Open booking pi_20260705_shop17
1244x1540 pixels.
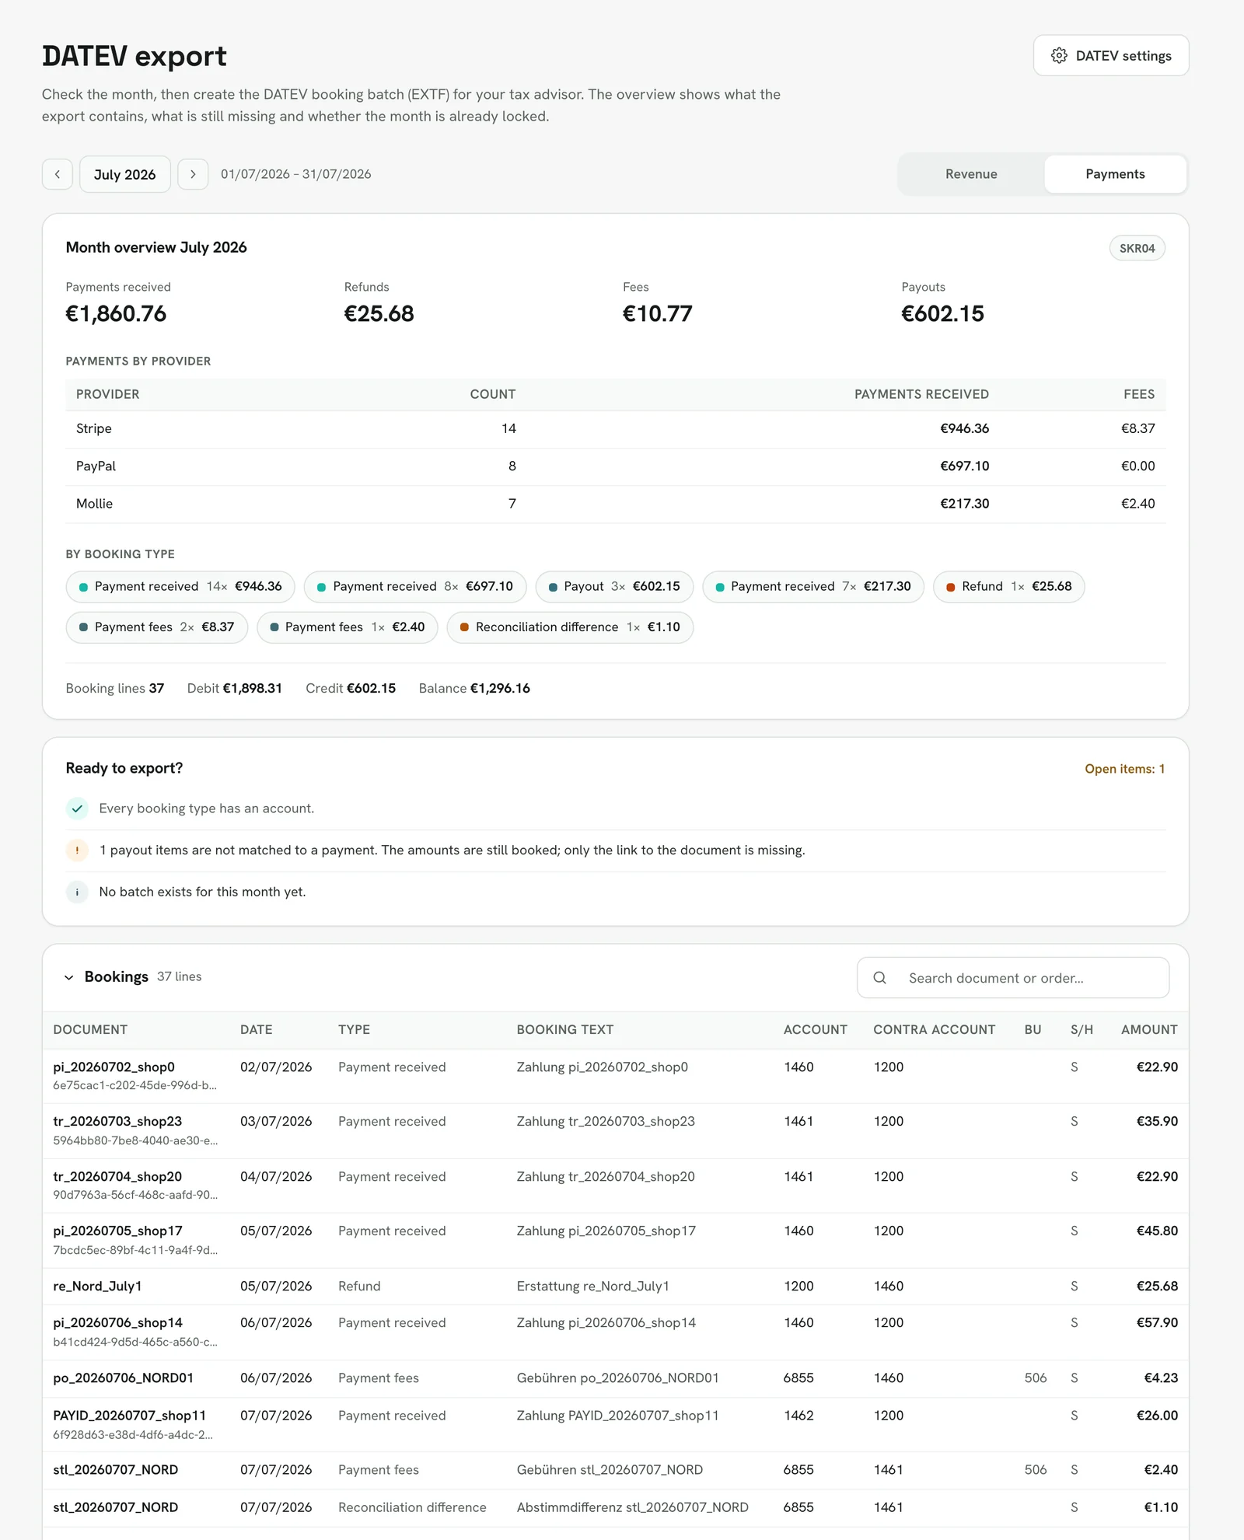point(616,1241)
